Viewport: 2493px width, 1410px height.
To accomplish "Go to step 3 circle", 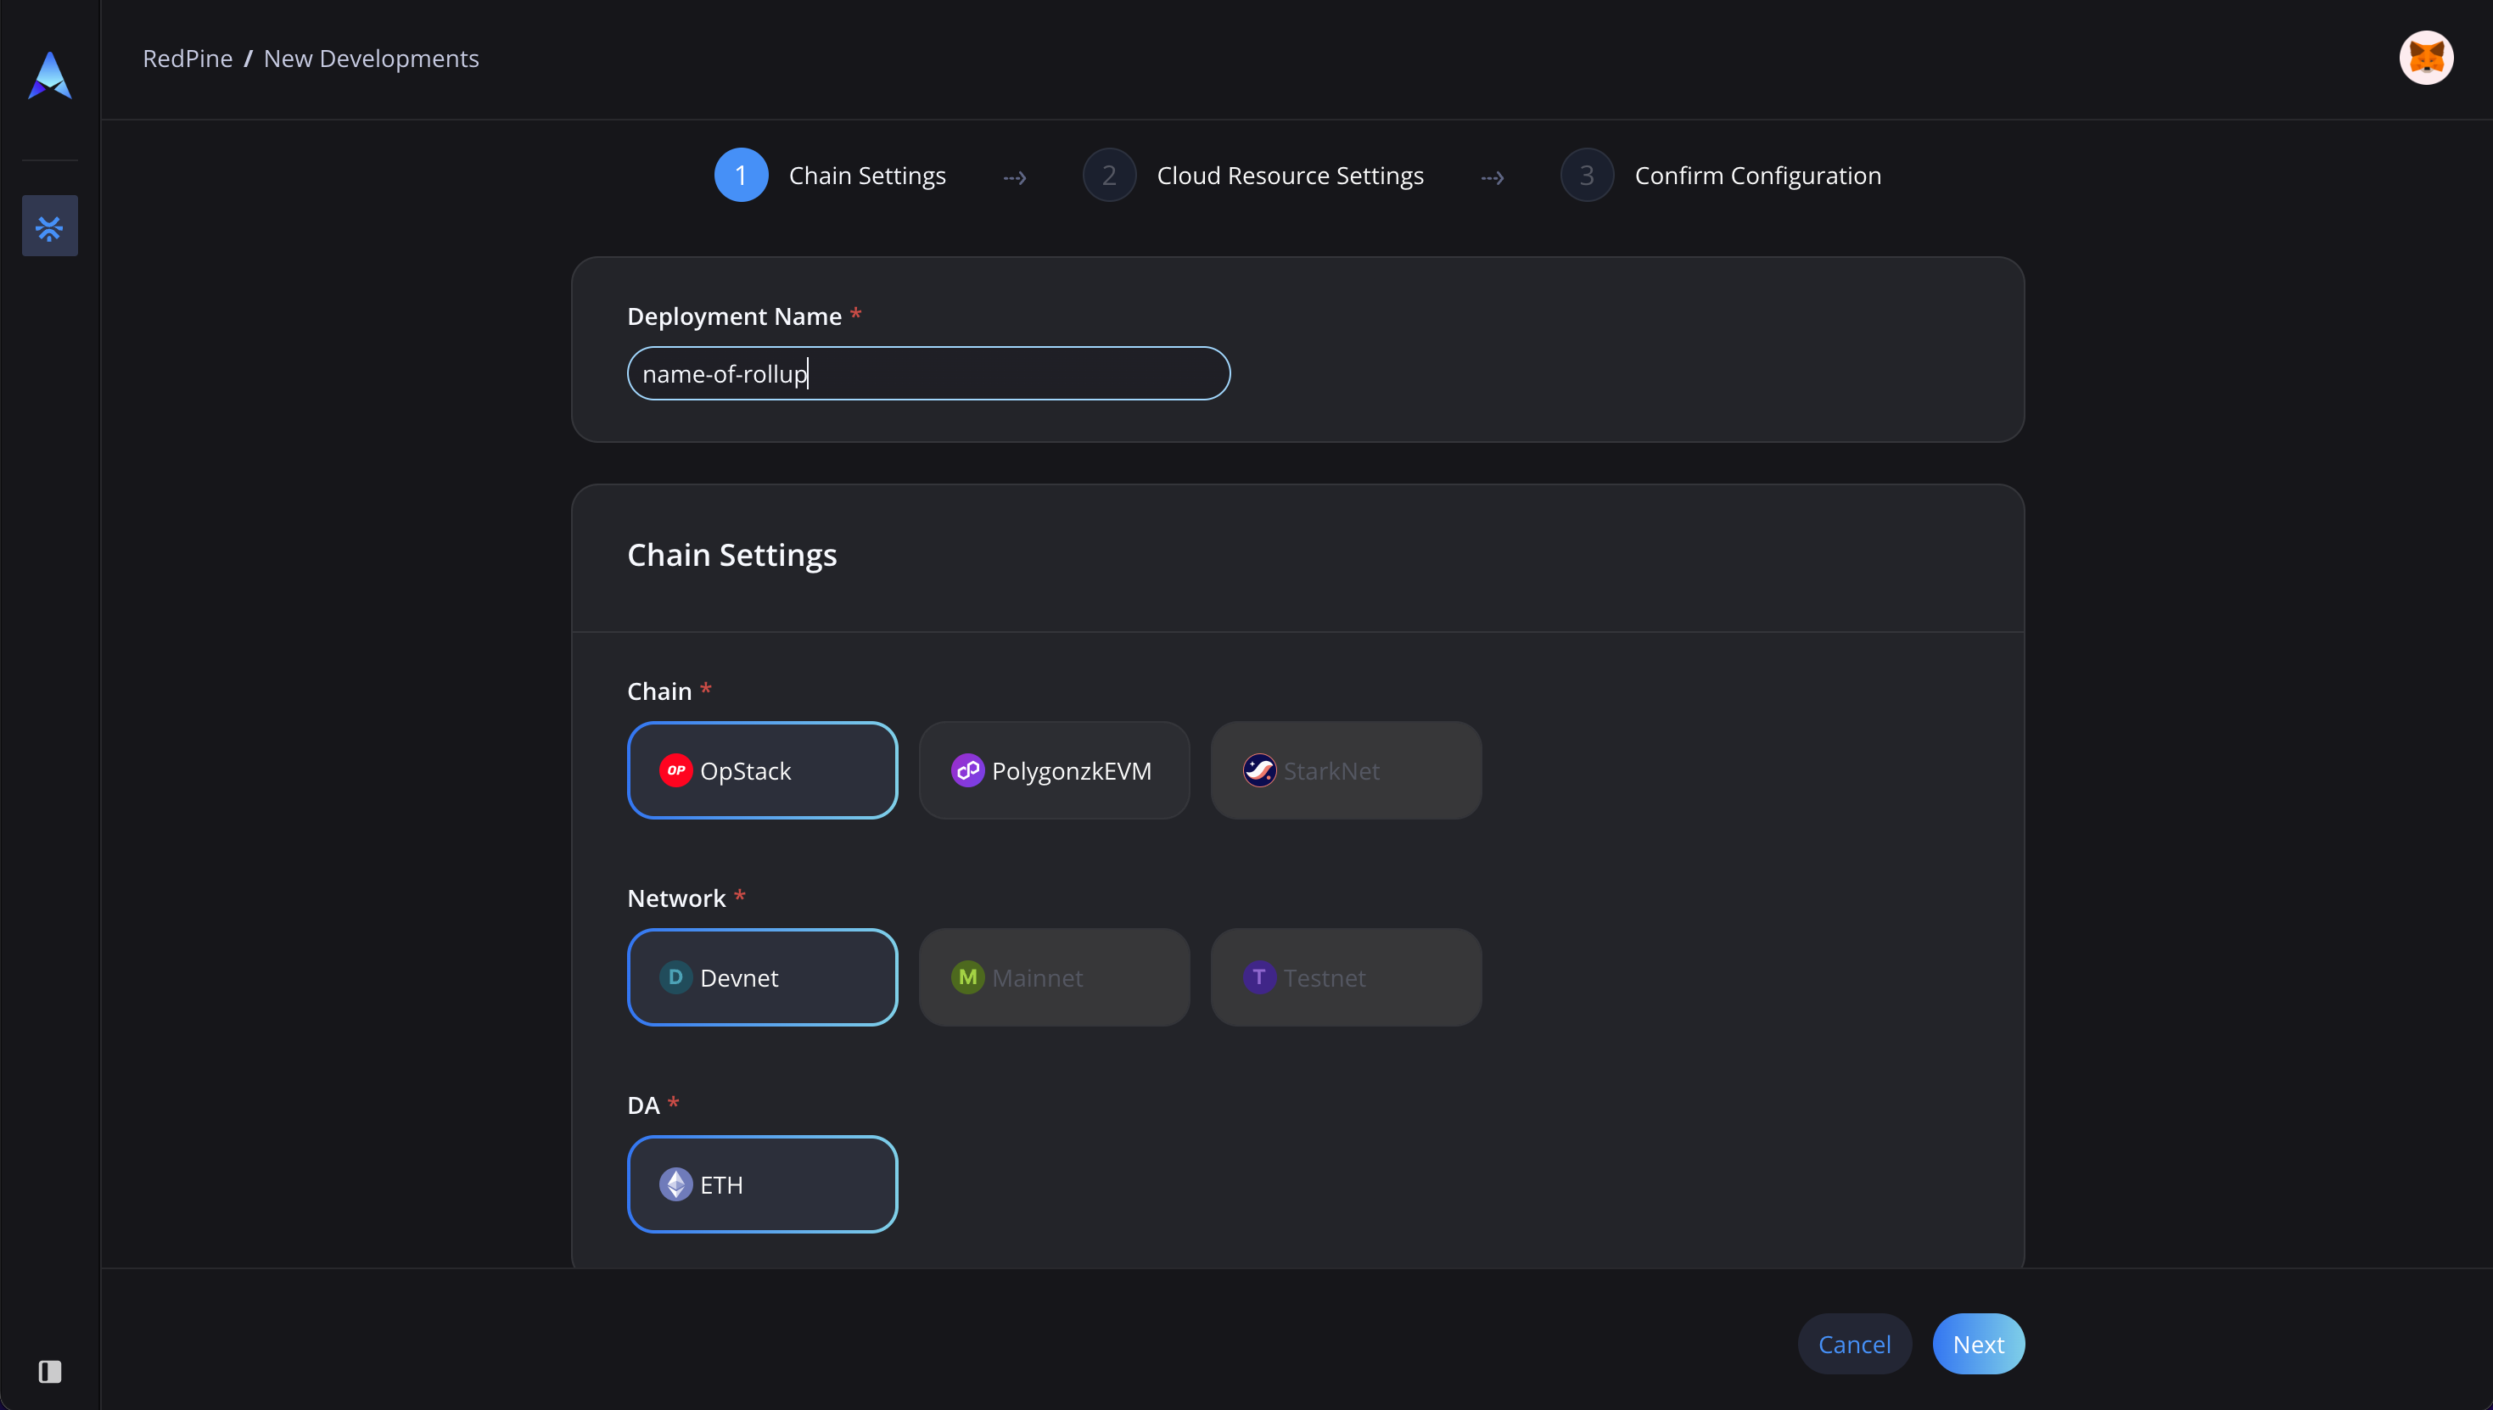I will click(1587, 176).
